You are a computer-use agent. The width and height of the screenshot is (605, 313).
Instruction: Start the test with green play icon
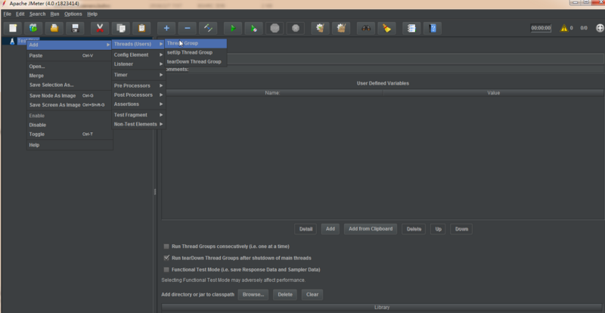(x=233, y=28)
